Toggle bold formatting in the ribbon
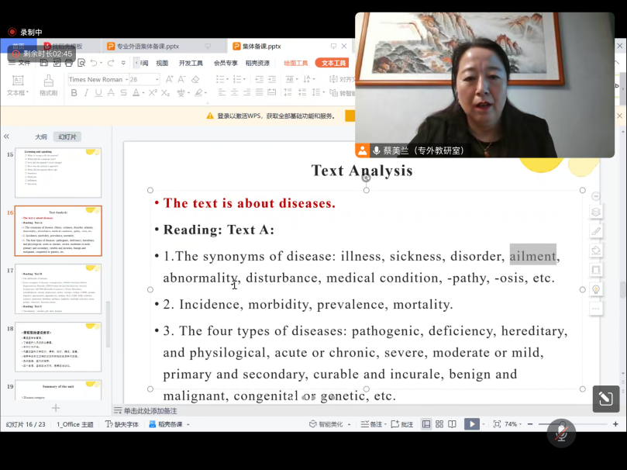 (74, 93)
